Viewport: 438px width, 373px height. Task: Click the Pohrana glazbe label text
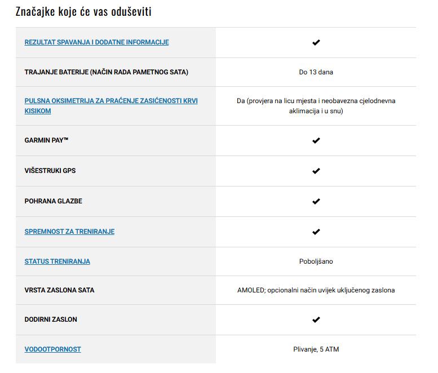[53, 201]
